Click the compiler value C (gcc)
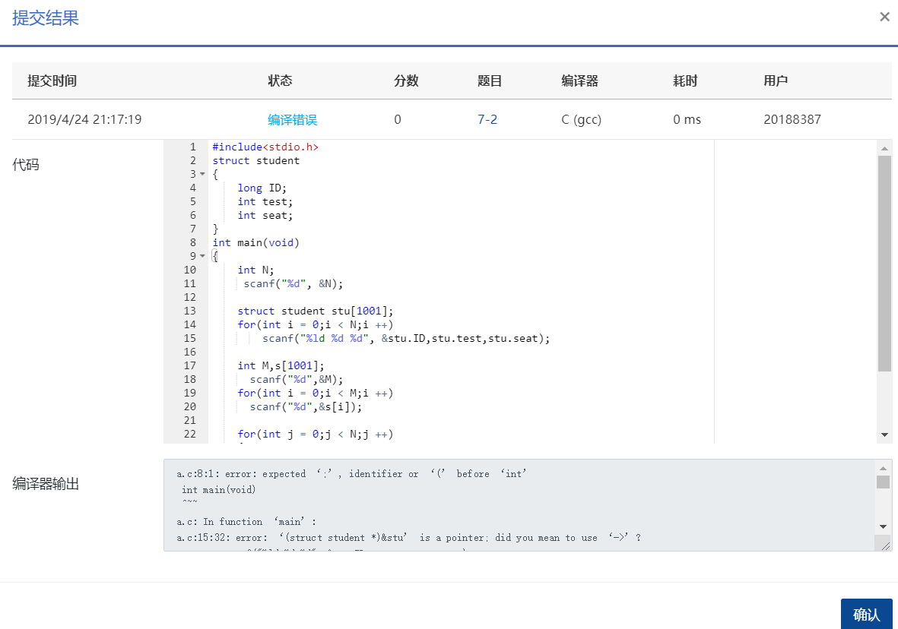The width and height of the screenshot is (898, 629). click(581, 119)
